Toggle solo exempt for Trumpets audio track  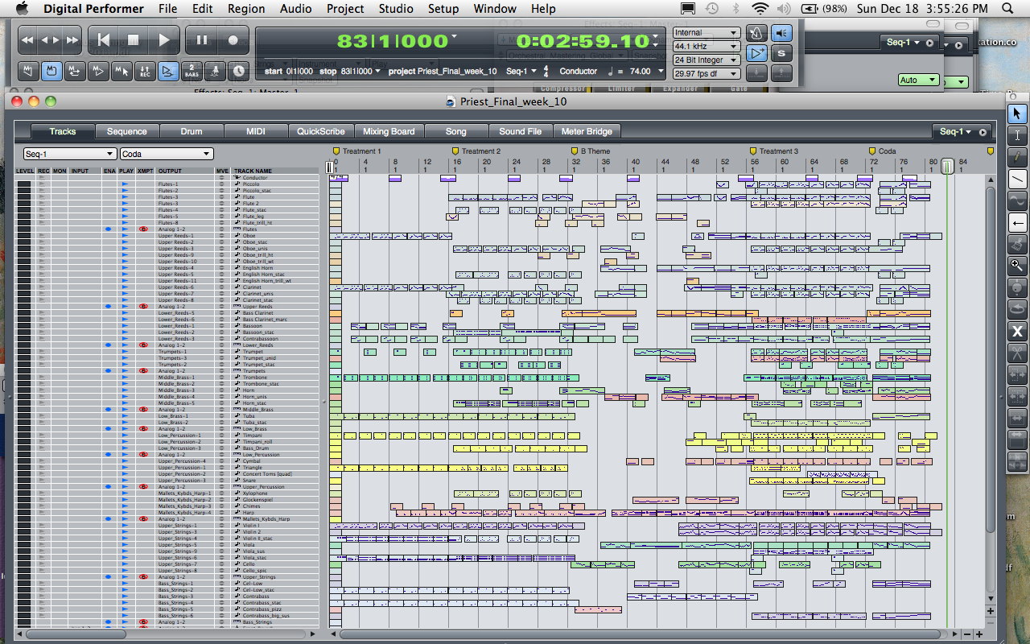(143, 371)
